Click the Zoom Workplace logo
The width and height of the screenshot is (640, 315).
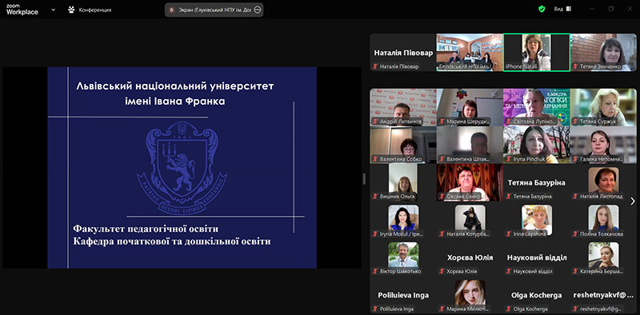pos(22,10)
